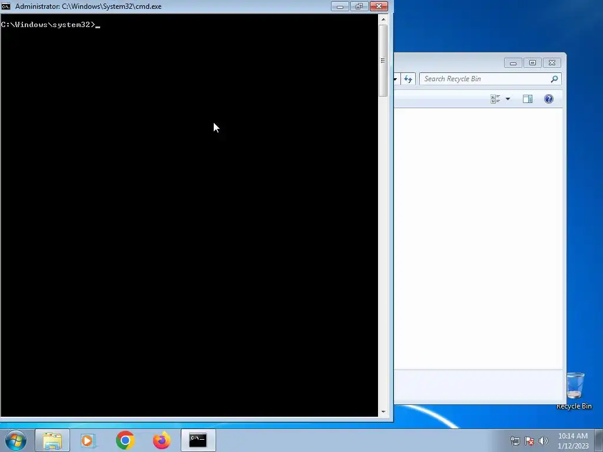Change the view in Recycle Bin window
The width and height of the screenshot is (603, 452).
coord(495,99)
